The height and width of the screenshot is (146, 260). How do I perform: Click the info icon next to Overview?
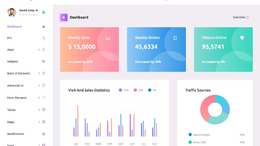pos(248,17)
